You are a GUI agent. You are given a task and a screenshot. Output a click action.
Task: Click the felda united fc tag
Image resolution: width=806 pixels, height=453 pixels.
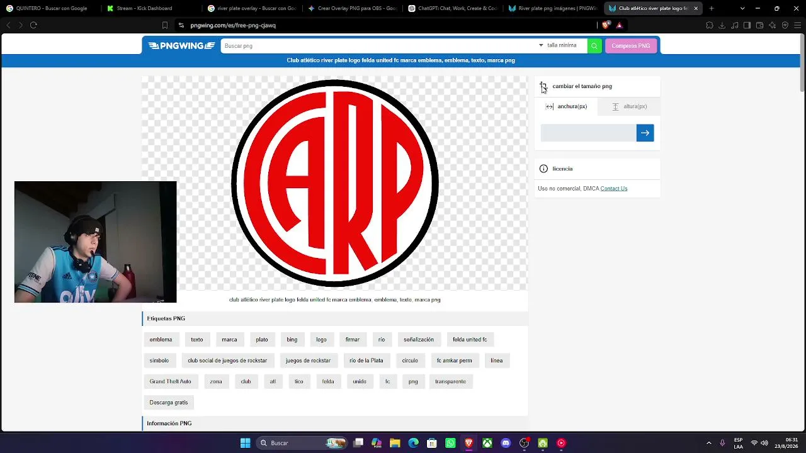470,340
